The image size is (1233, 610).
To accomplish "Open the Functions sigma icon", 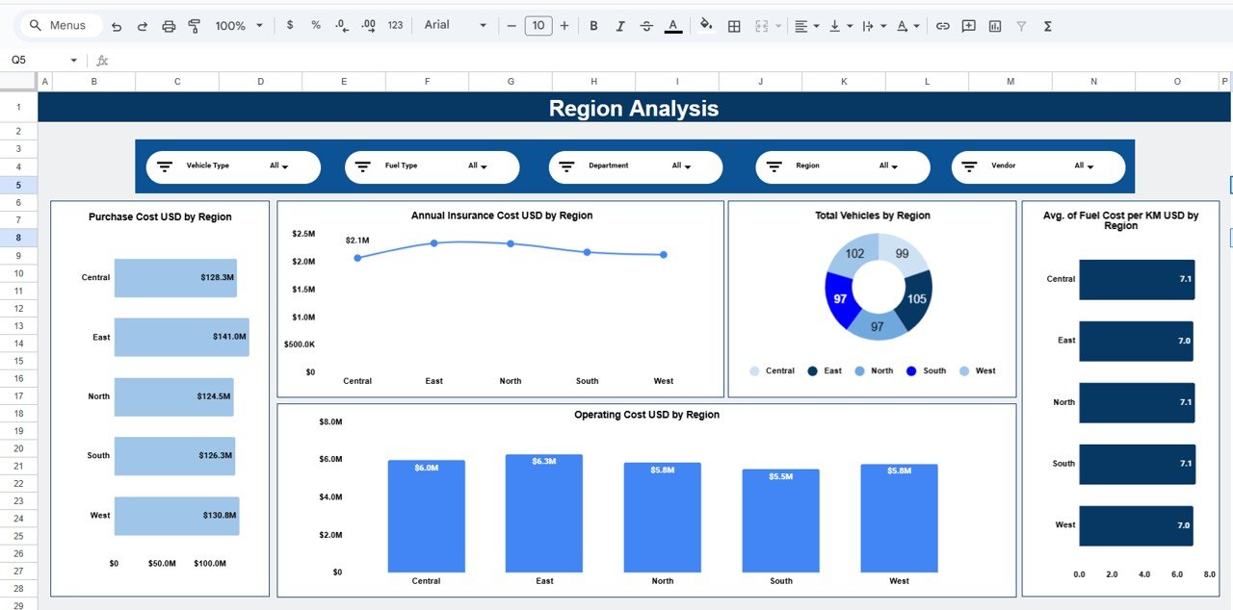I will coord(1046,26).
